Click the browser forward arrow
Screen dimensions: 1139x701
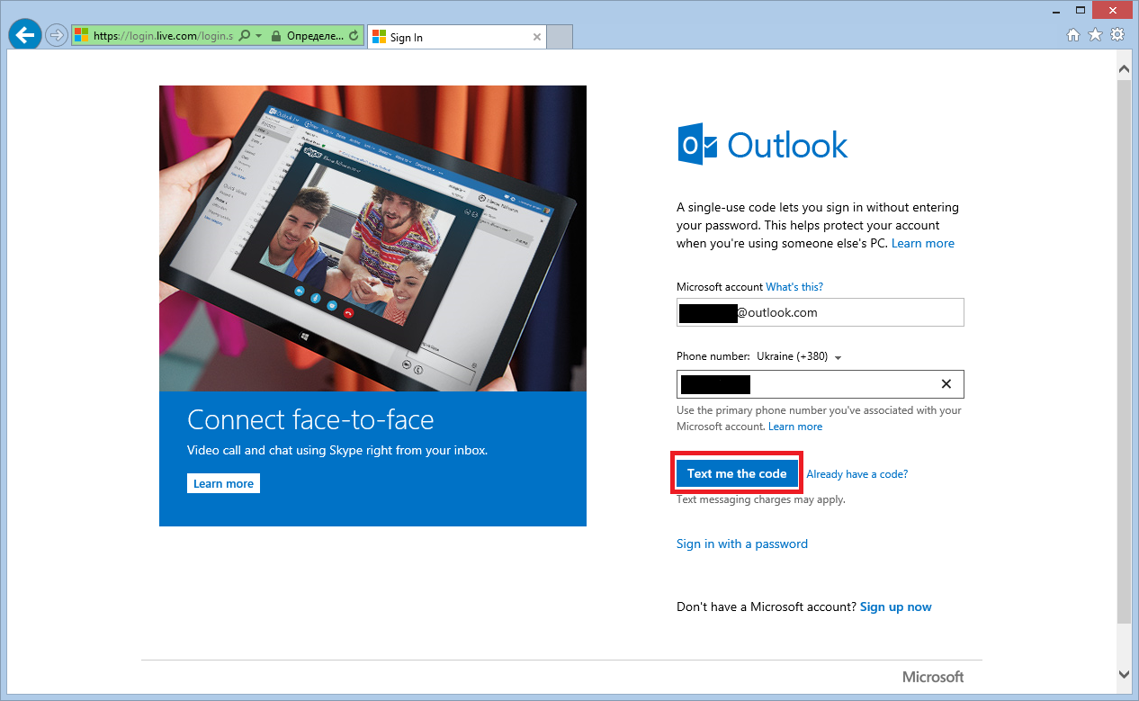(x=57, y=36)
